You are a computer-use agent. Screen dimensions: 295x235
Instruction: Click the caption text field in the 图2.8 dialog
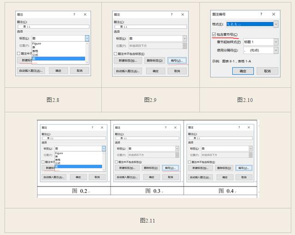[x=53, y=27]
